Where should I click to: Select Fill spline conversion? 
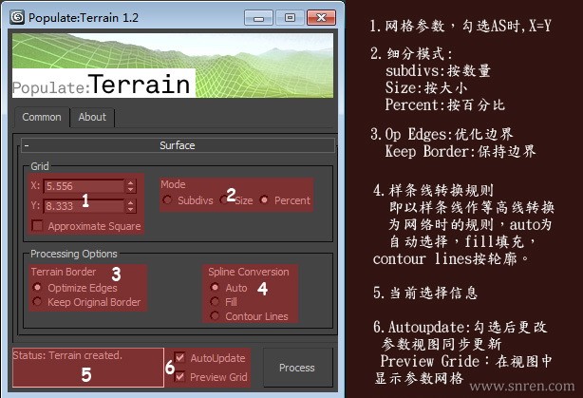point(215,301)
